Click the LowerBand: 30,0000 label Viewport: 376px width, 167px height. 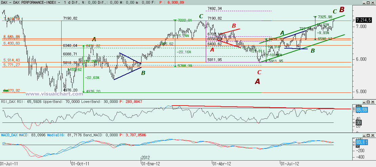(99, 102)
